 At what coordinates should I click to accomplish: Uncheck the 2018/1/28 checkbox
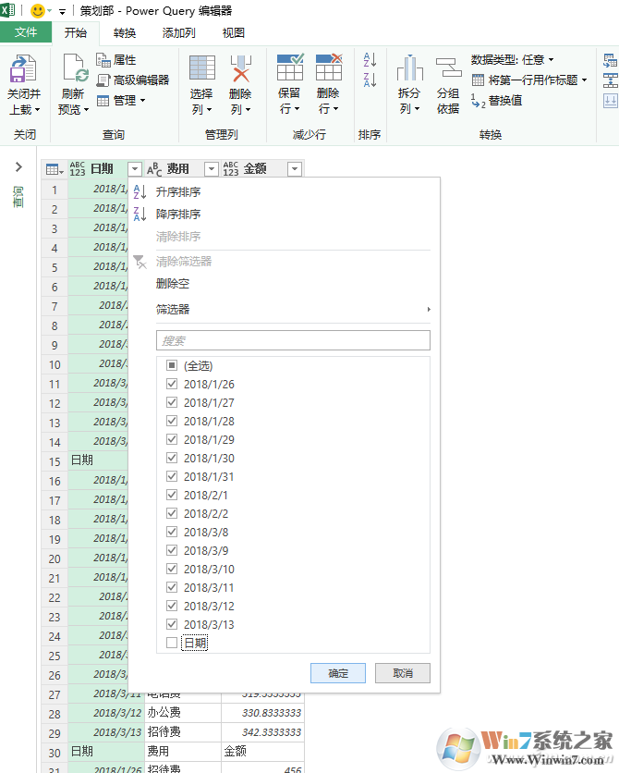[x=171, y=421]
